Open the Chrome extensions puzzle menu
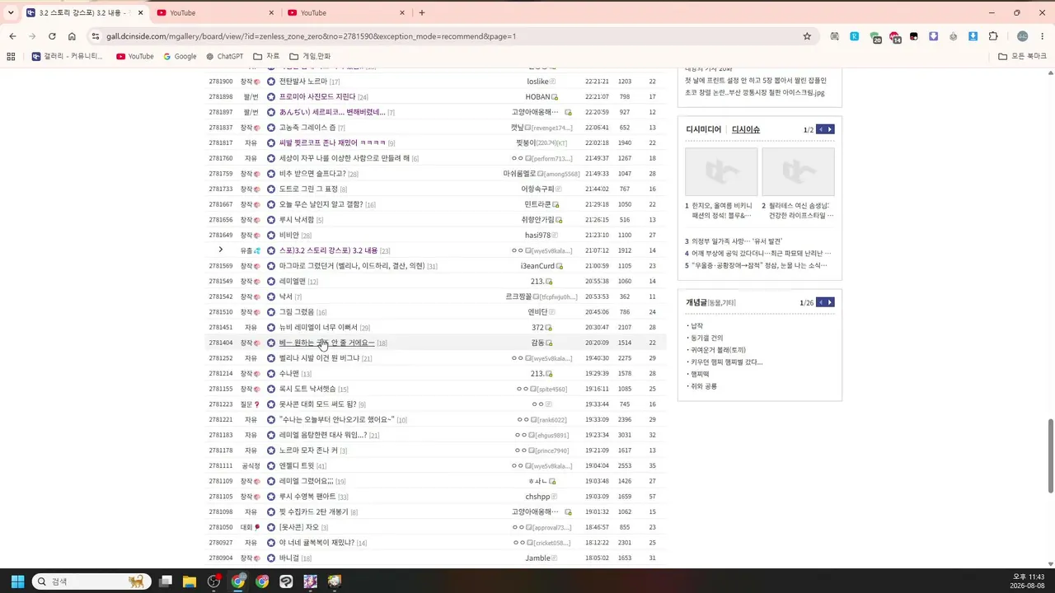The height and width of the screenshot is (593, 1055). point(993,36)
